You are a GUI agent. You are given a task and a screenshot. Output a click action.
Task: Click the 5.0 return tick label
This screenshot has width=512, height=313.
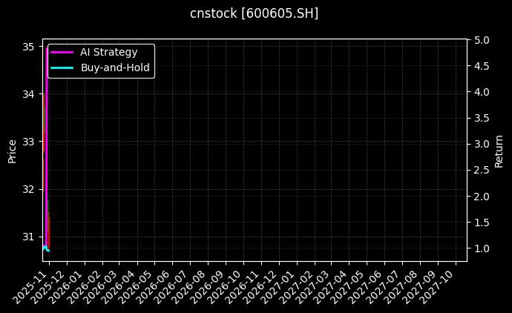click(481, 40)
